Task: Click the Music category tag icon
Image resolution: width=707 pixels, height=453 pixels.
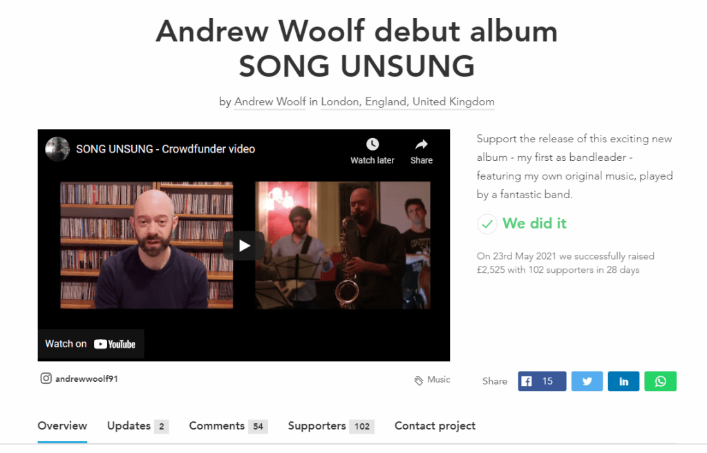Action: pyautogui.click(x=418, y=381)
